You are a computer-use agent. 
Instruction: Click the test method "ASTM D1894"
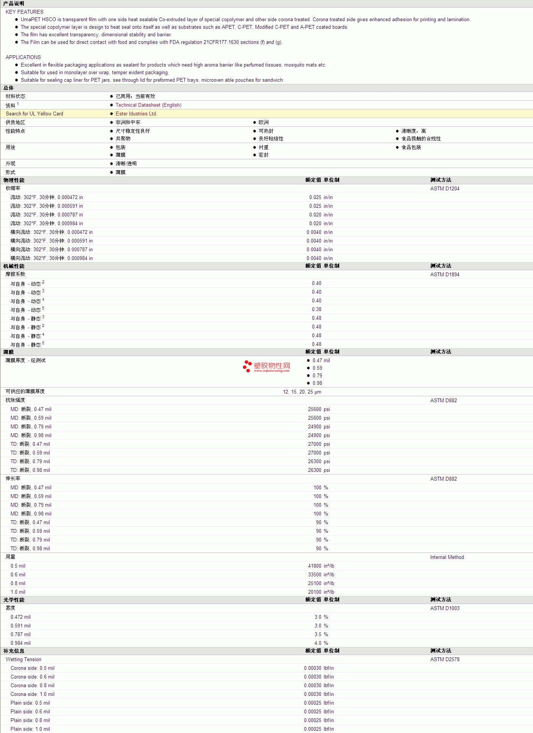(445, 275)
